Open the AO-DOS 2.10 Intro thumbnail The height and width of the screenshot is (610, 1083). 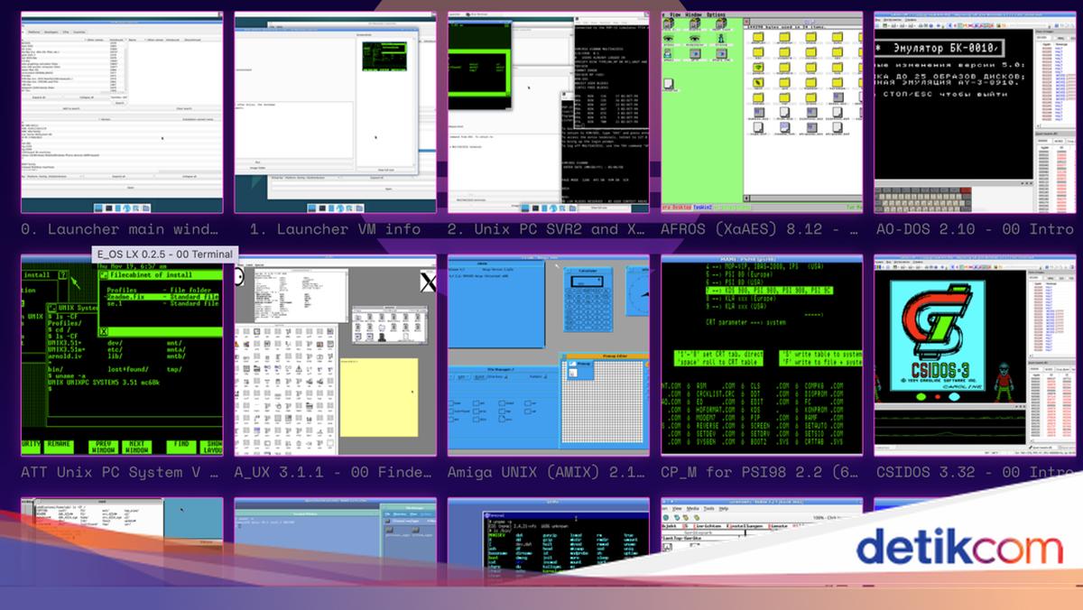975,113
